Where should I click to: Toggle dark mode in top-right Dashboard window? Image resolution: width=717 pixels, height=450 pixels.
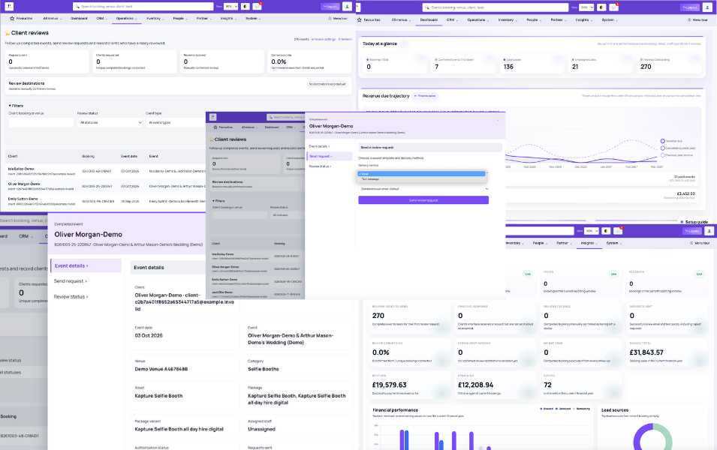(602, 7)
